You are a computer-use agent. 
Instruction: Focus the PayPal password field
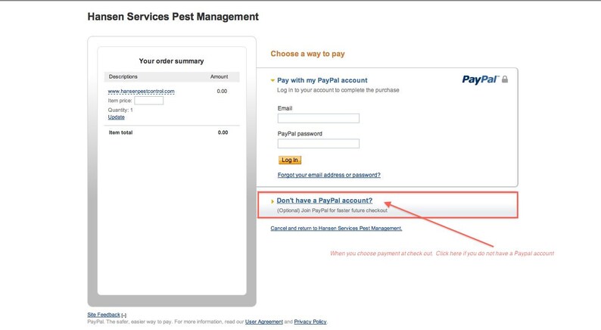318,143
